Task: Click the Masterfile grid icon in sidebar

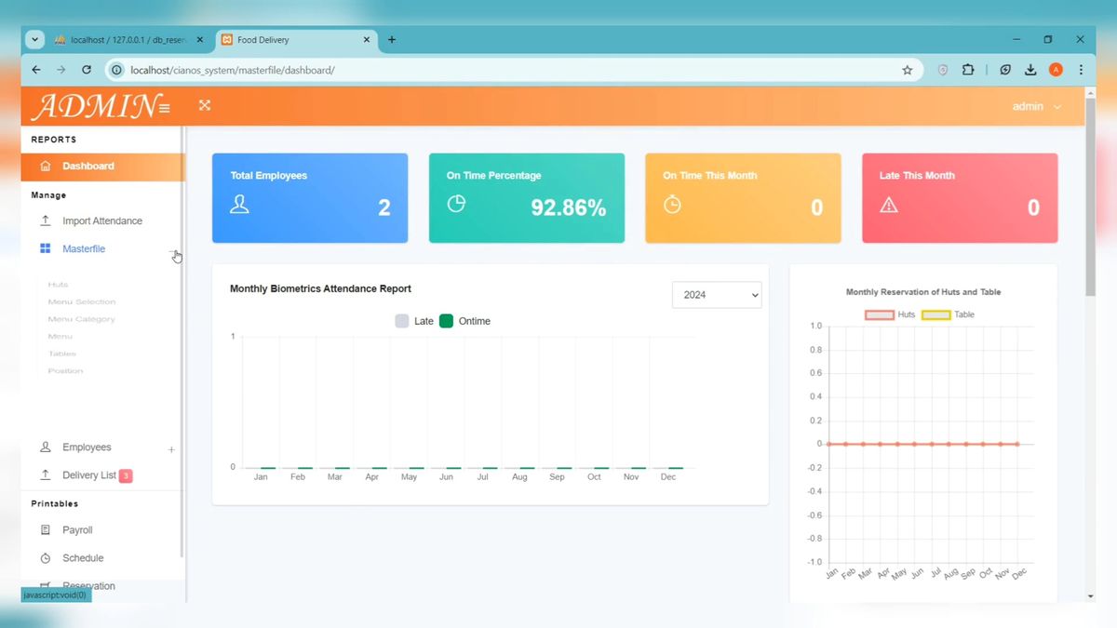Action: (46, 248)
